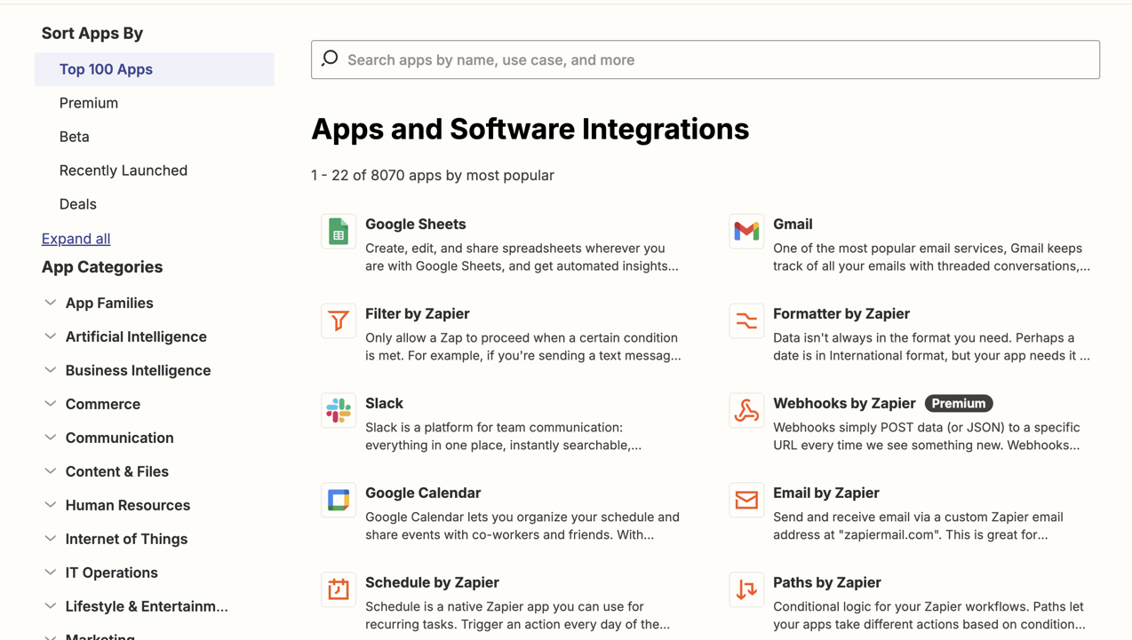1132x640 pixels.
Task: Select the Schedule by Zapier calendar icon
Action: 338,589
